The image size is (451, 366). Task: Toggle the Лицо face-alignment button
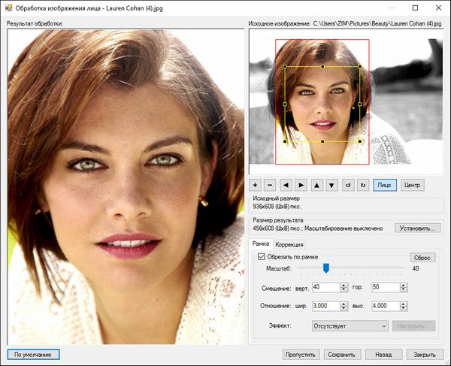385,185
